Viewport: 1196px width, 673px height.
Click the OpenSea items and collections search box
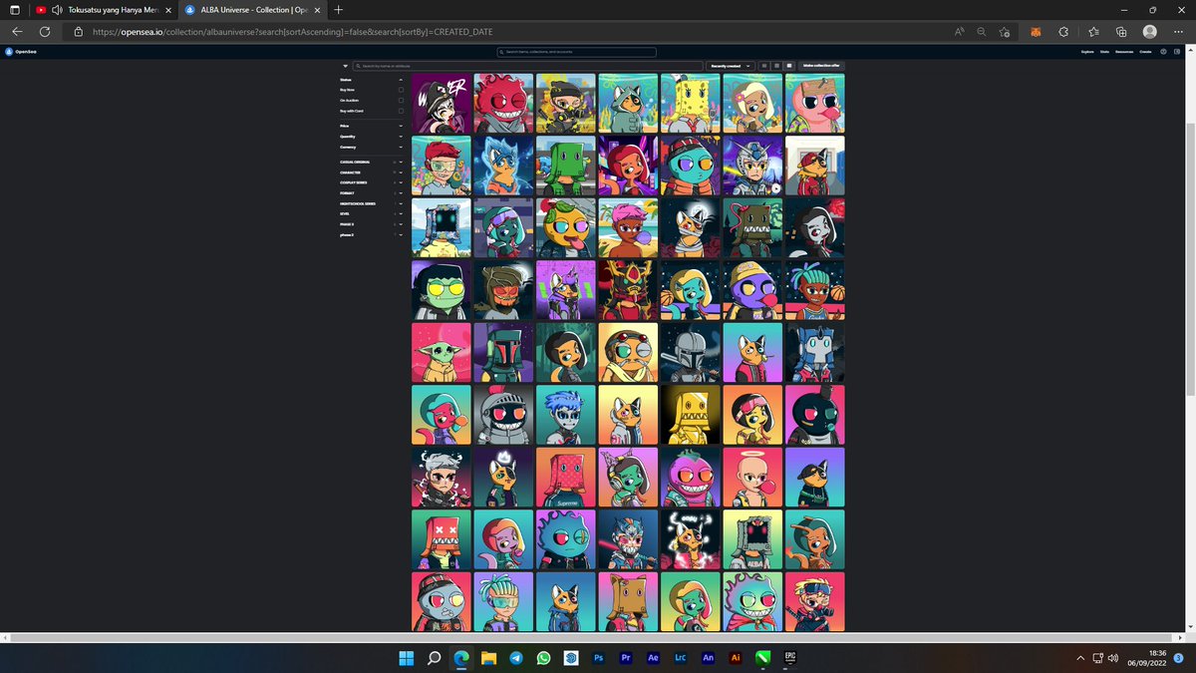577,52
